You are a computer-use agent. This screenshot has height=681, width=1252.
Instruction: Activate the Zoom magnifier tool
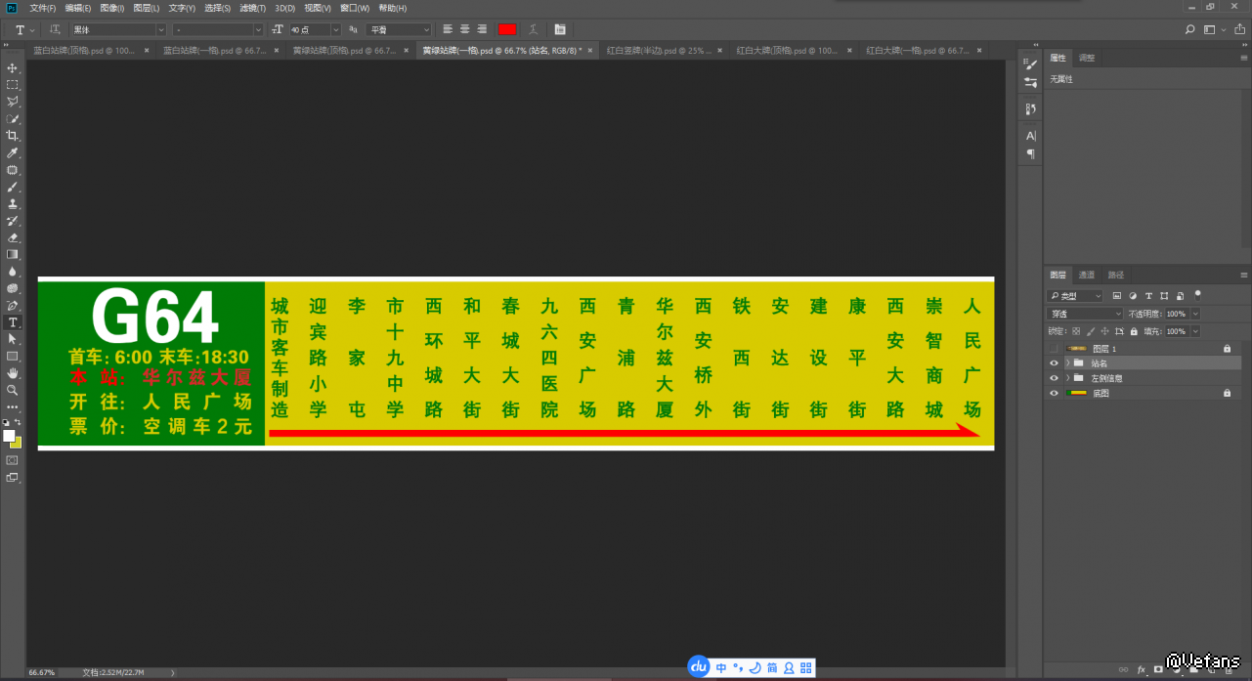click(x=13, y=390)
